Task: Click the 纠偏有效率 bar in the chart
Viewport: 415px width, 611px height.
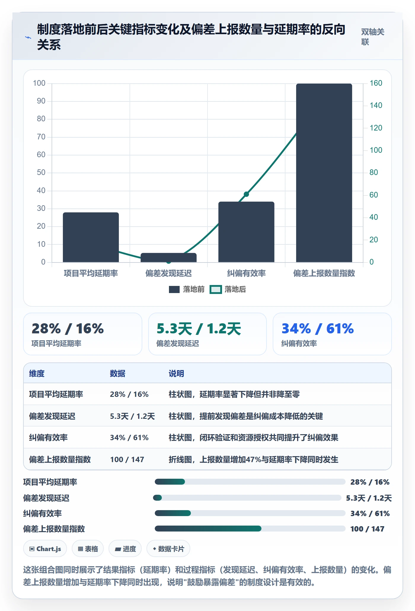Action: click(246, 232)
